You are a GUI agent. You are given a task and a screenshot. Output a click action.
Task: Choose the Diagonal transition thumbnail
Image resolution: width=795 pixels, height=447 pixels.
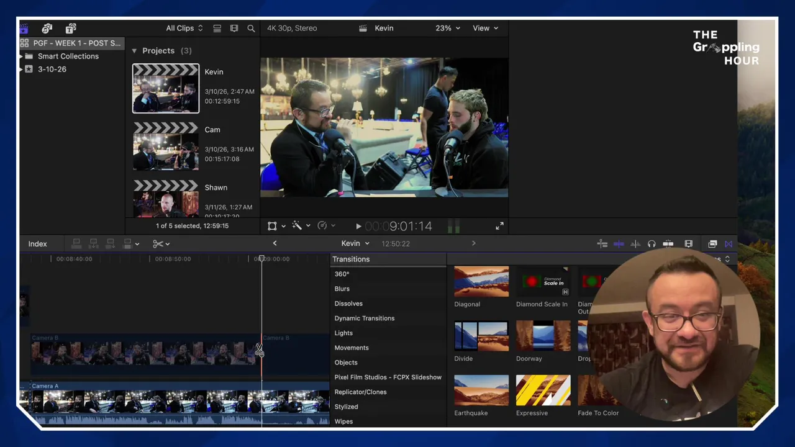(x=481, y=281)
